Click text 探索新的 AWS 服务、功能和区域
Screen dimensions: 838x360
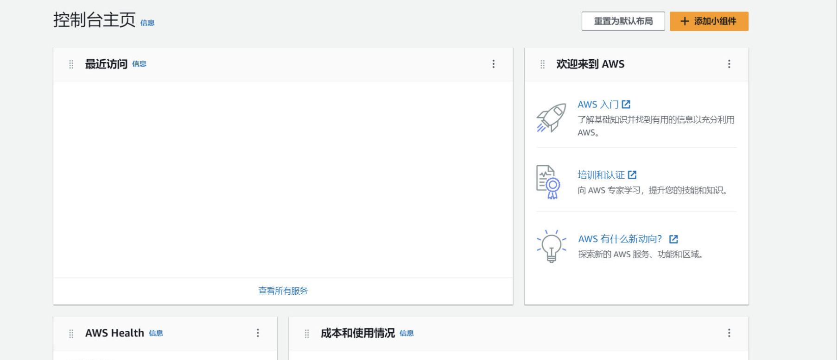coord(641,254)
